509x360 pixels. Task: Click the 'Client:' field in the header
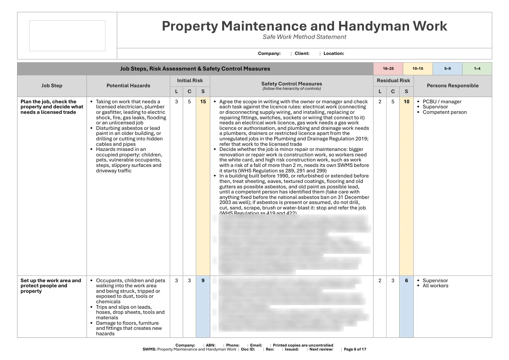pyautogui.click(x=302, y=53)
